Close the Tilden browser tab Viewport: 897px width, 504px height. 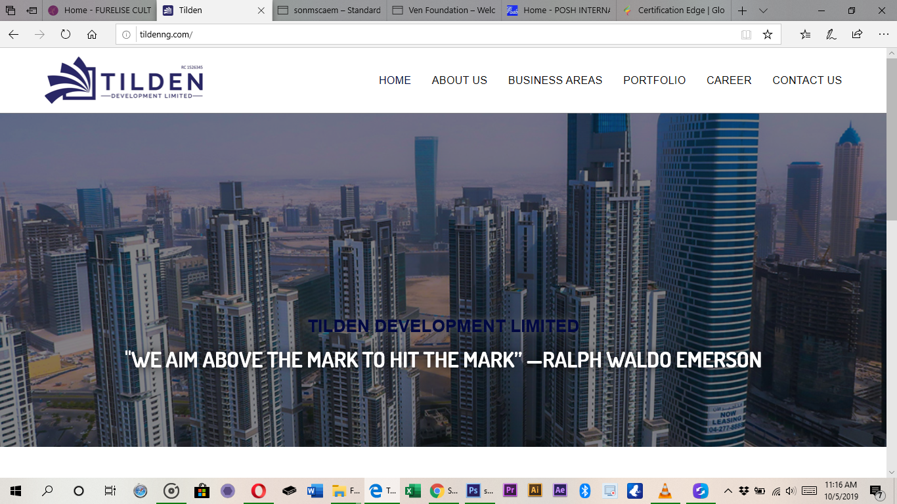coord(261,10)
